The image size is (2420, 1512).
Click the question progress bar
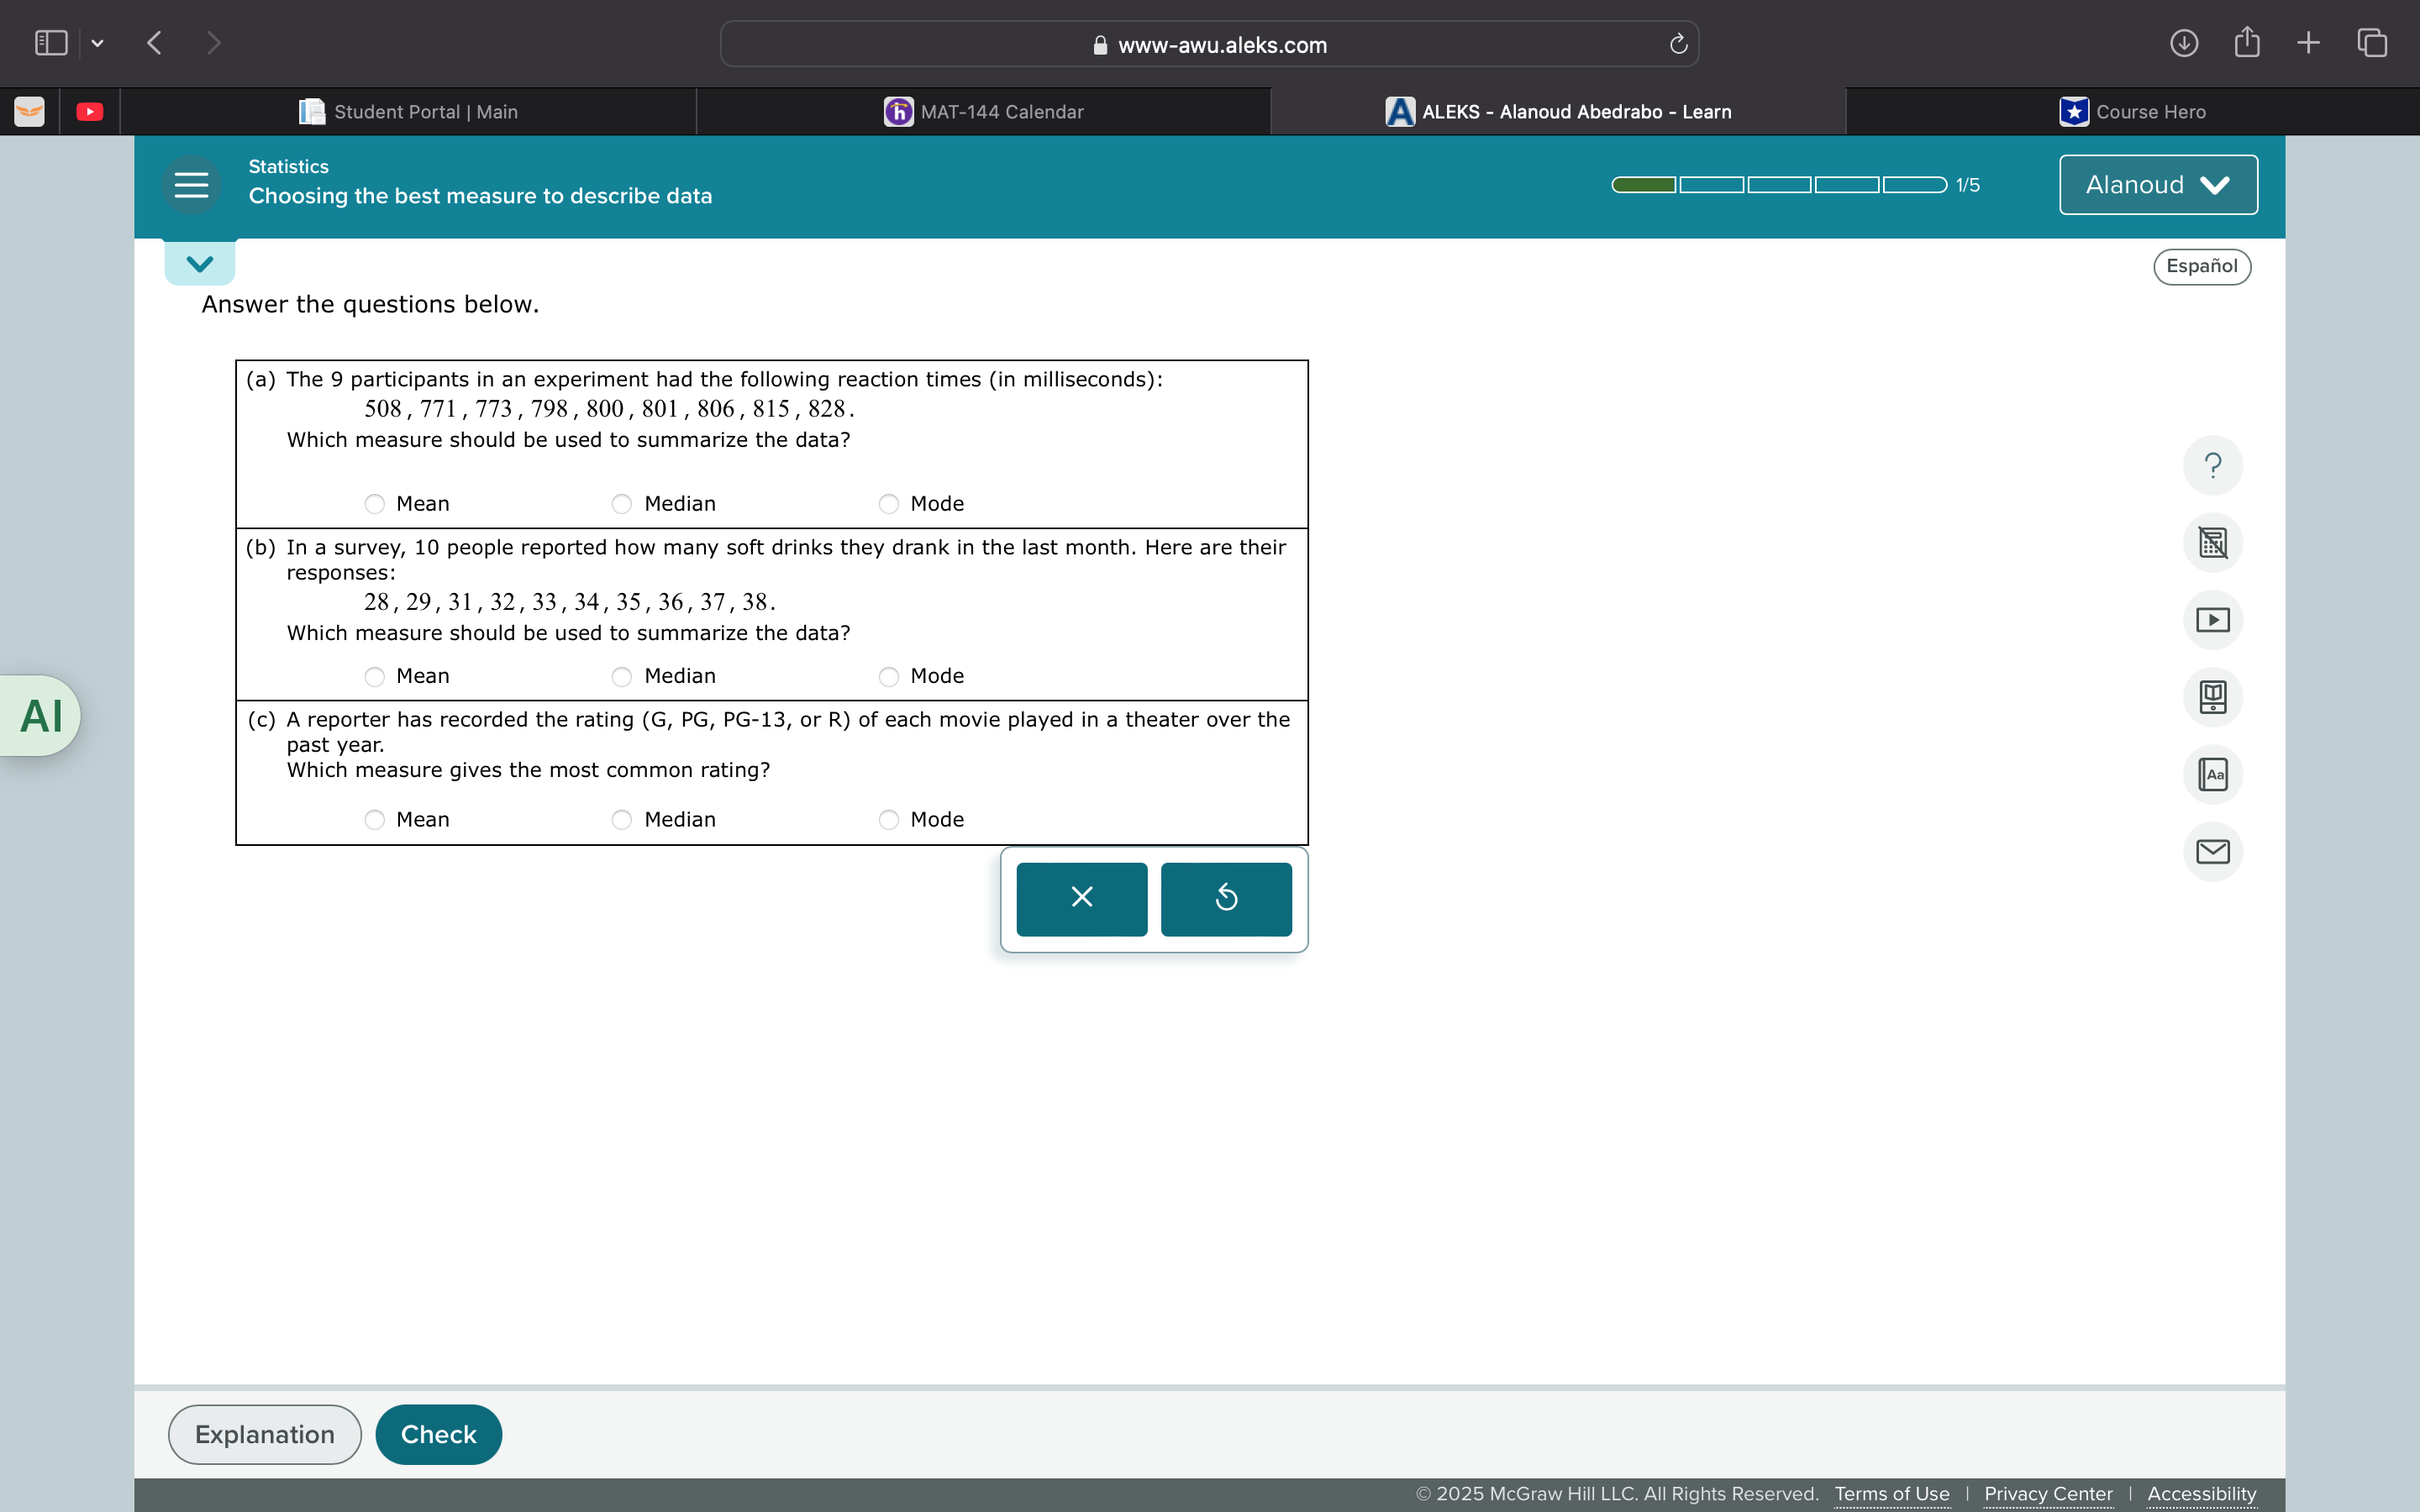1778,185
